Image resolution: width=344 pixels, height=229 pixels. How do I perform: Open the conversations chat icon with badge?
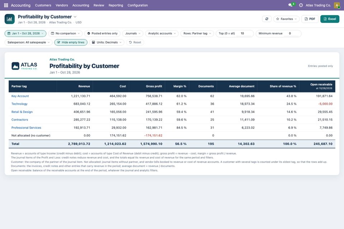point(291,5)
